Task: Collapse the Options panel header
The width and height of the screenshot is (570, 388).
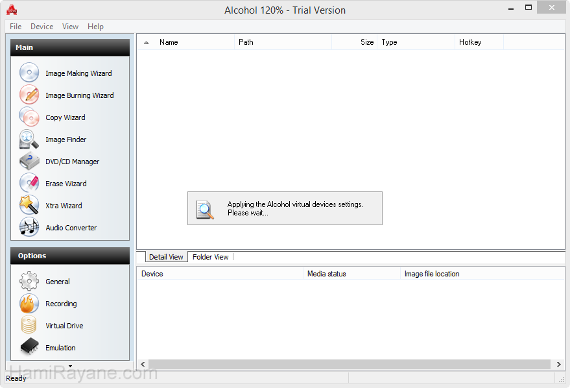Action: (70, 256)
